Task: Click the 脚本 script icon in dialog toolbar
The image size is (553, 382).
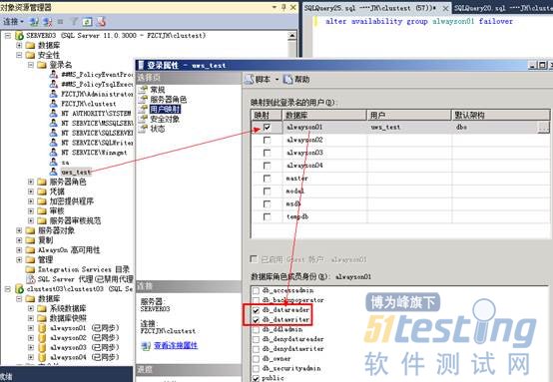Action: 250,79
